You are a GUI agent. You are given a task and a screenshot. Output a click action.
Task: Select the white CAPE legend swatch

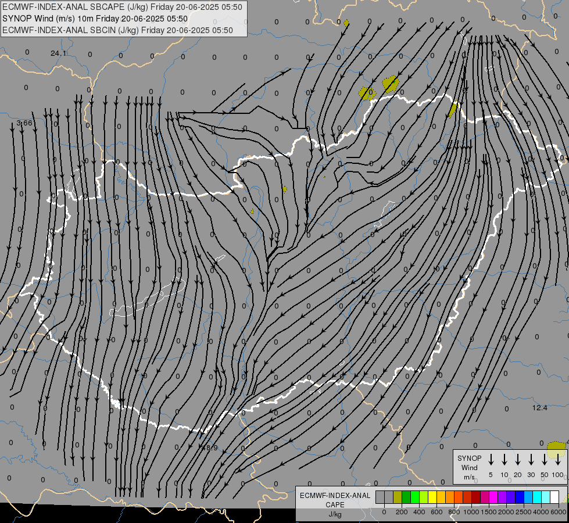pos(555,497)
